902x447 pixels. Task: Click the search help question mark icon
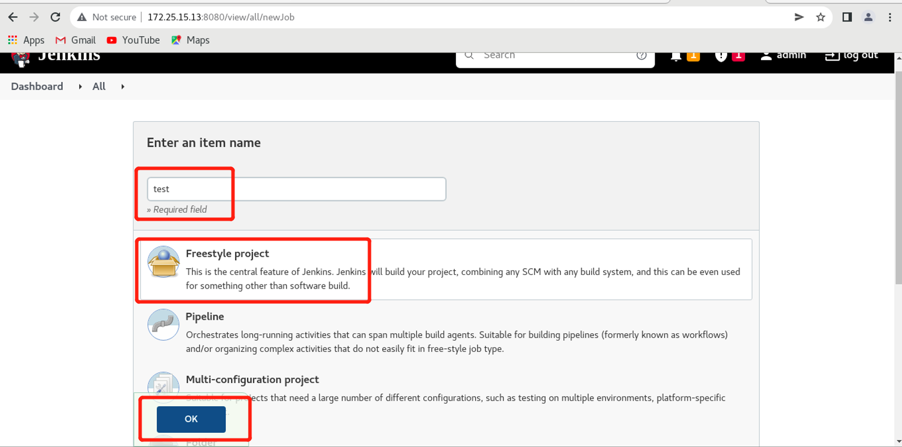click(641, 55)
